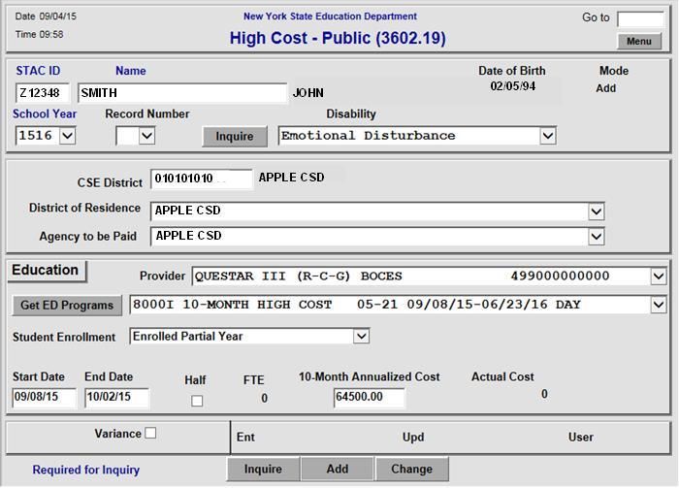Click the Upd label
679x488 pixels.
tap(413, 438)
